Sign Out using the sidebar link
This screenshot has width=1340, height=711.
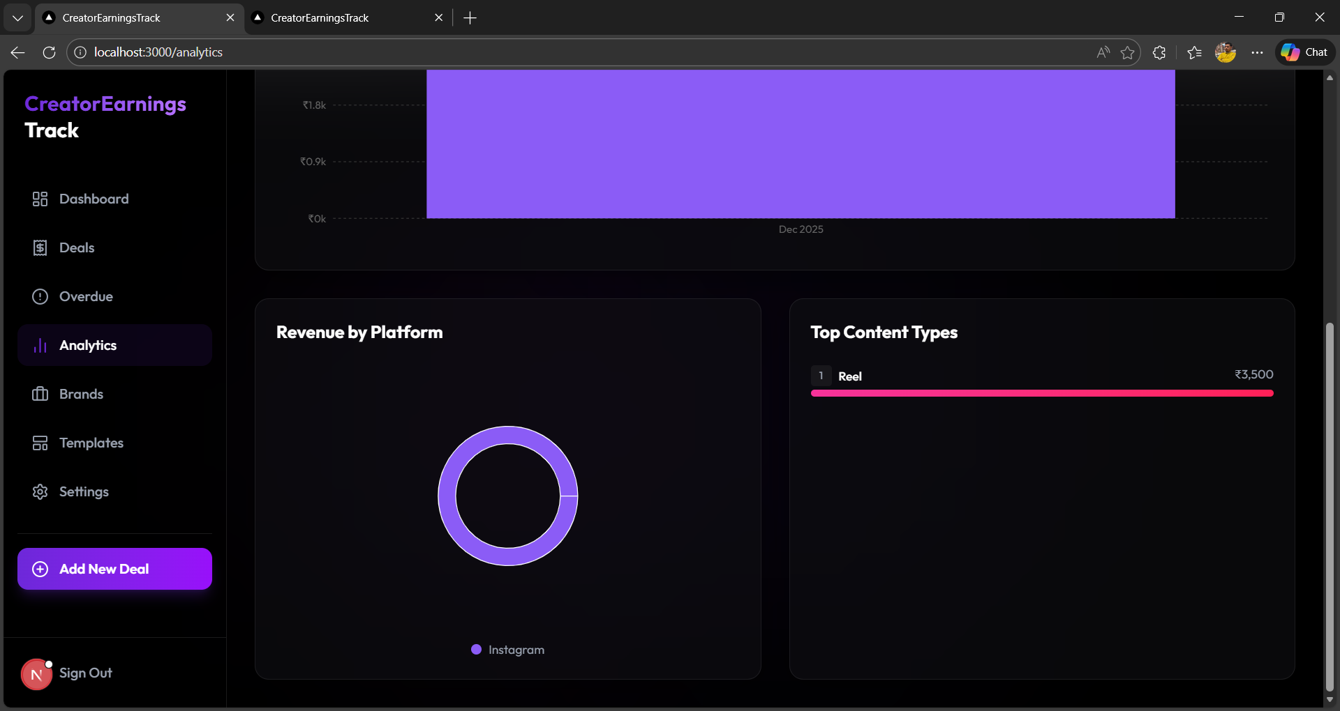pos(84,673)
